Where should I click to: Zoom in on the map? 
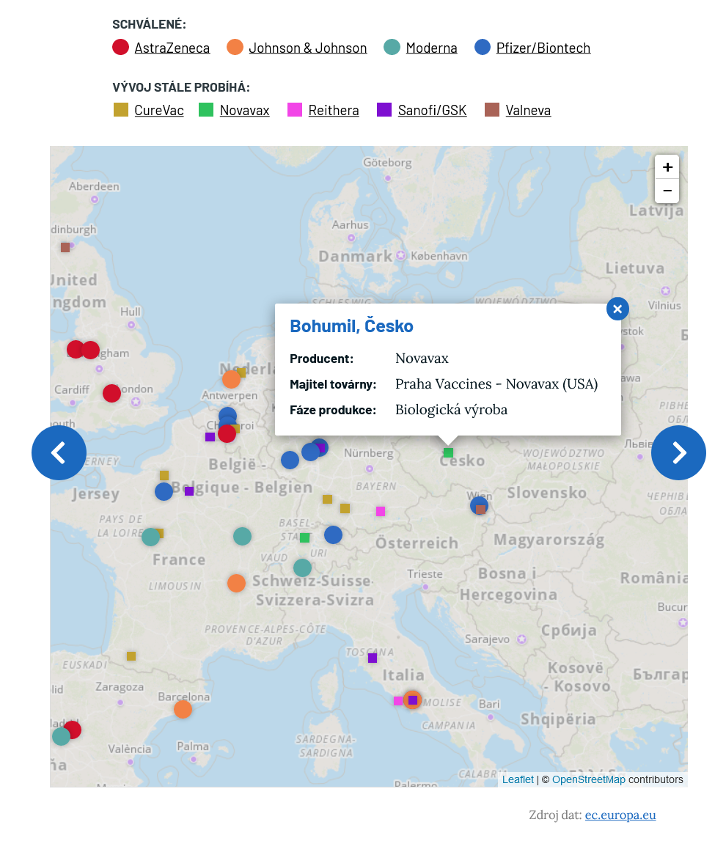coord(667,167)
